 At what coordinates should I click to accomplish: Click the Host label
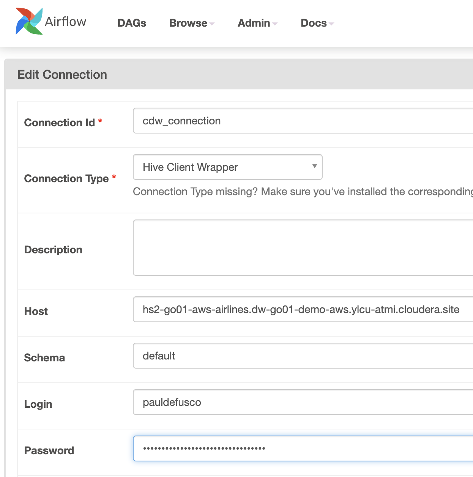[36, 311]
